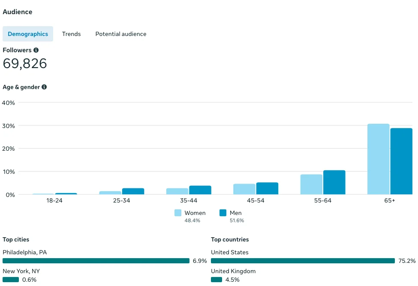The height and width of the screenshot is (286, 418).
Task: Click the Women legend color swatch
Action: tap(178, 213)
